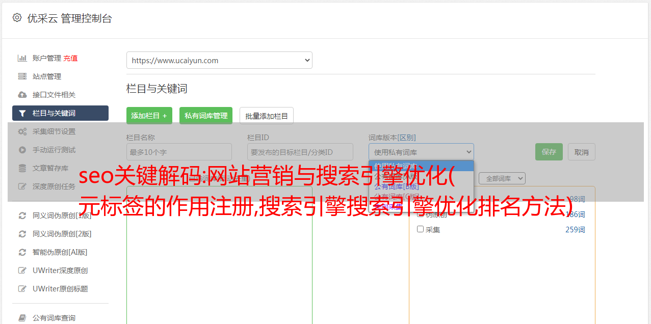Click the 同义词伪原创[2版] refresh icon
651x324 pixels.
tap(22, 234)
